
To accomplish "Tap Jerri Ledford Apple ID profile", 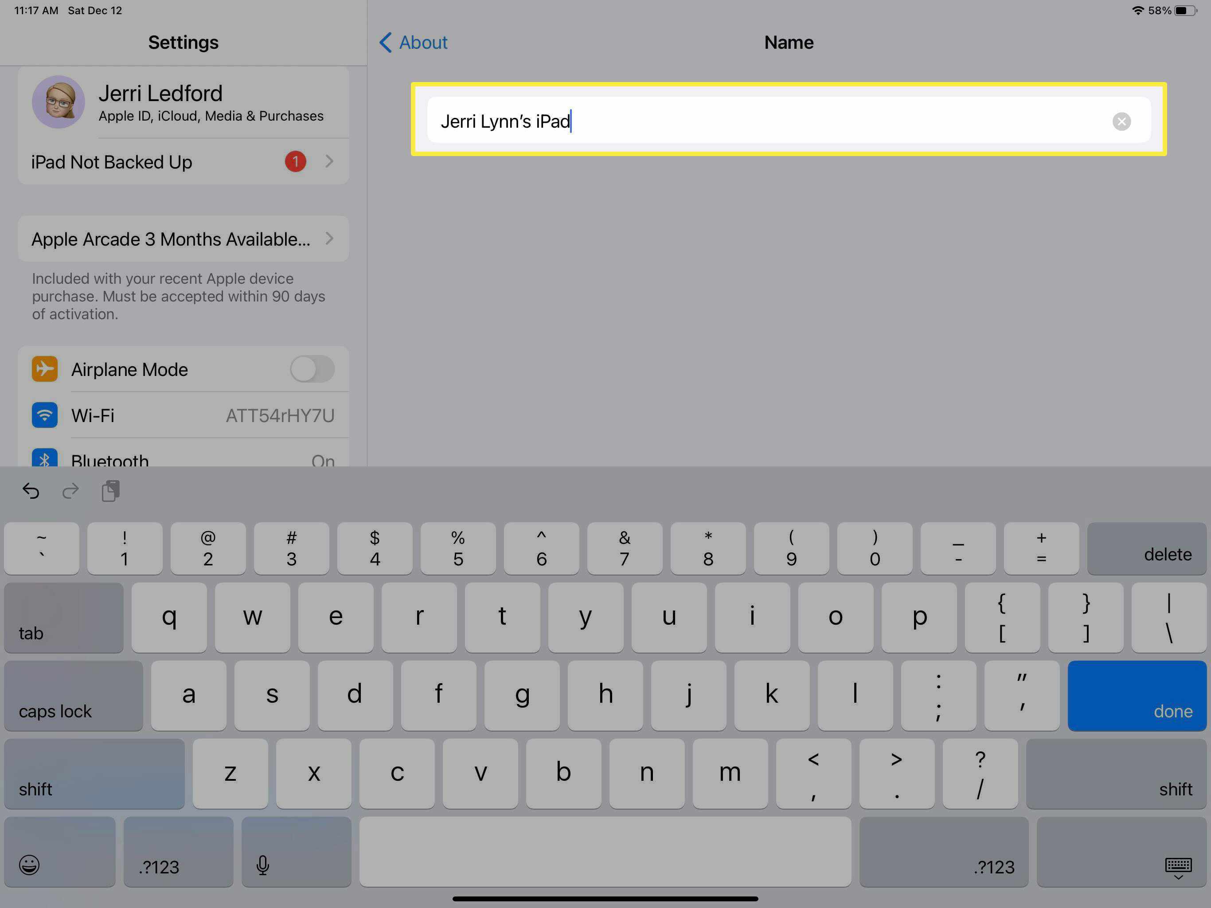I will pos(181,102).
